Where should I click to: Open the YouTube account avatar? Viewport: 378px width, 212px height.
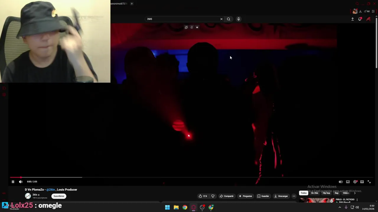[369, 19]
